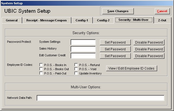Click the Sales History password field

(83, 49)
